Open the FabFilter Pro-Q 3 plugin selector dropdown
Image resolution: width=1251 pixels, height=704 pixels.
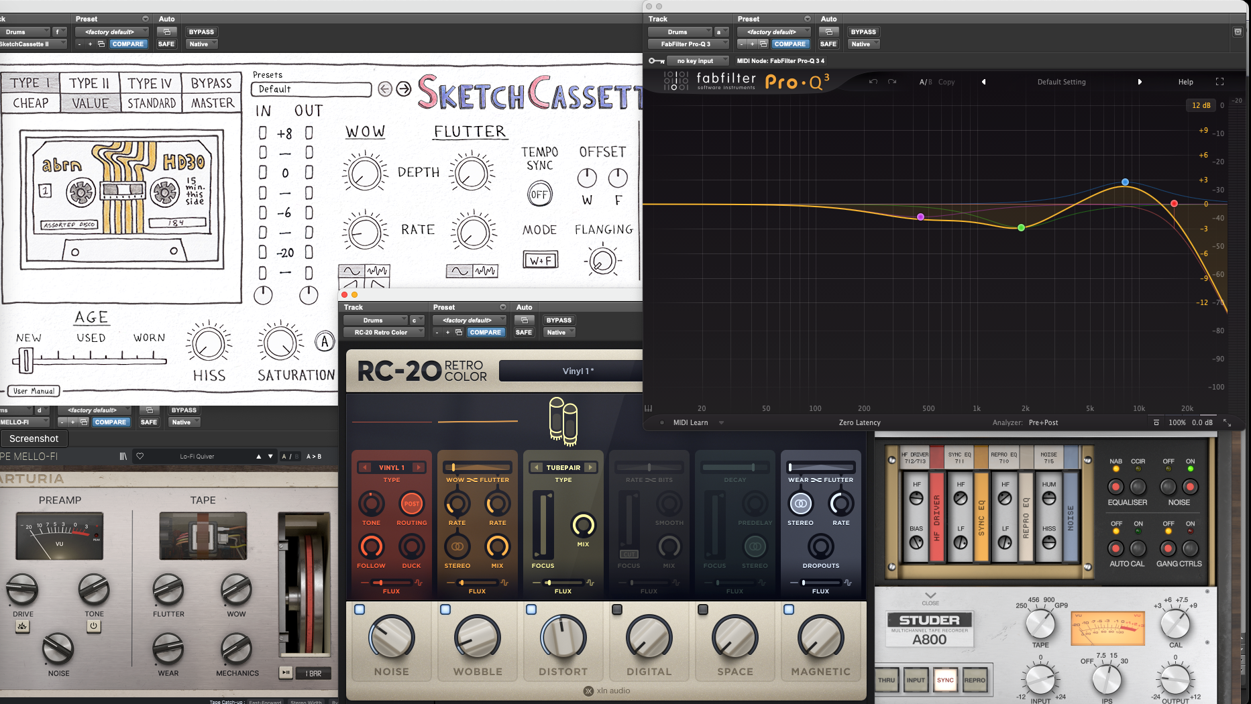click(688, 44)
